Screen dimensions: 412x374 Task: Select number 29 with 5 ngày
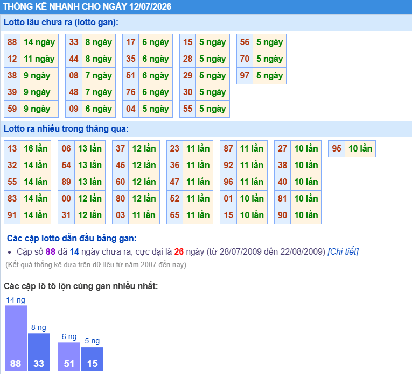point(187,75)
